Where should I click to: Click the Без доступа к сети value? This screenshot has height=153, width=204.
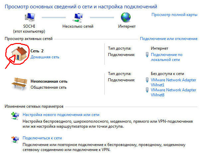pyautogui.click(x=167, y=74)
